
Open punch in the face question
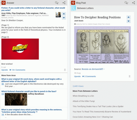pos(29,91)
